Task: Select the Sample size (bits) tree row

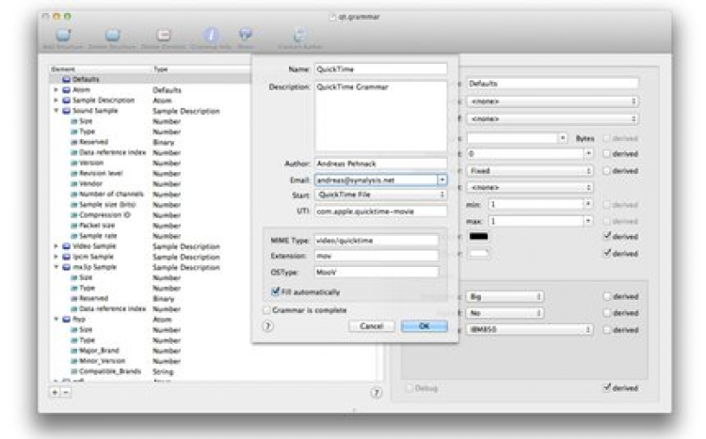Action: tap(150, 205)
